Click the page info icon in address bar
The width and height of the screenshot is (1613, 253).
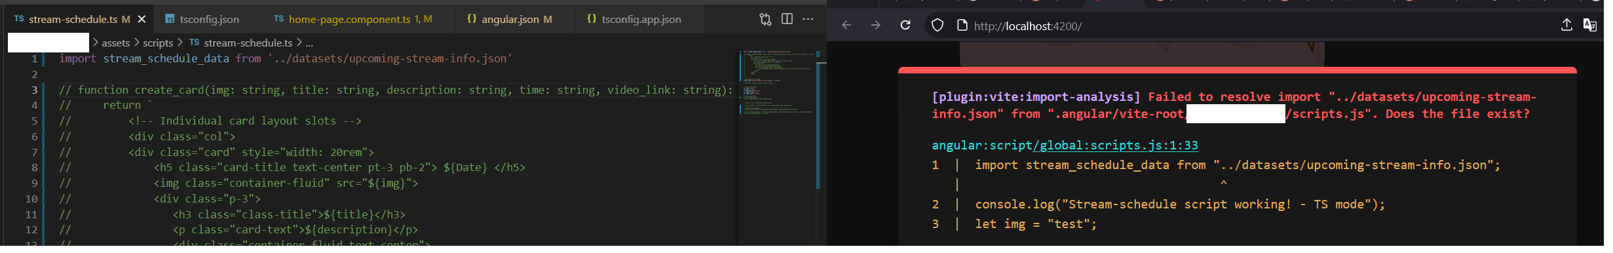(962, 26)
